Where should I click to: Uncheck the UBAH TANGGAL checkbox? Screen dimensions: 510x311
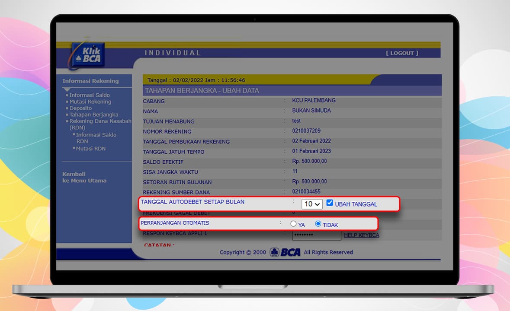(330, 203)
